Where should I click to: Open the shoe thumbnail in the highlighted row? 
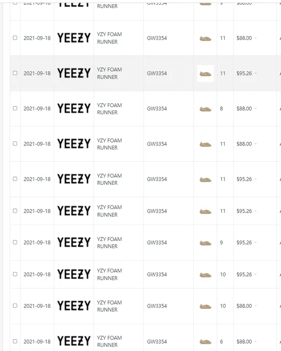pos(205,73)
